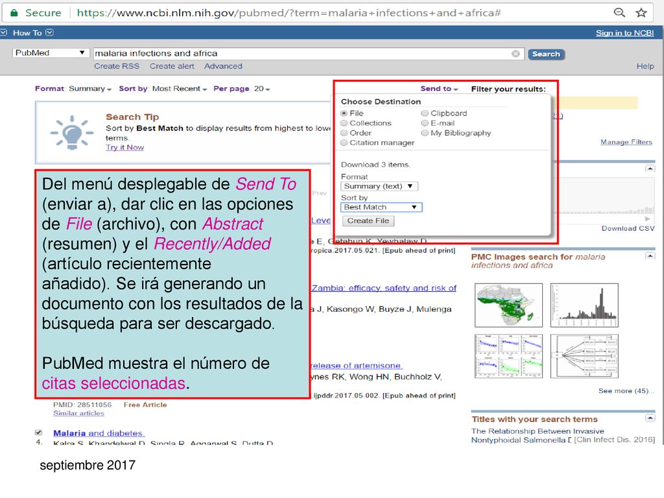Click the Create File button
664x498 pixels.
point(368,220)
